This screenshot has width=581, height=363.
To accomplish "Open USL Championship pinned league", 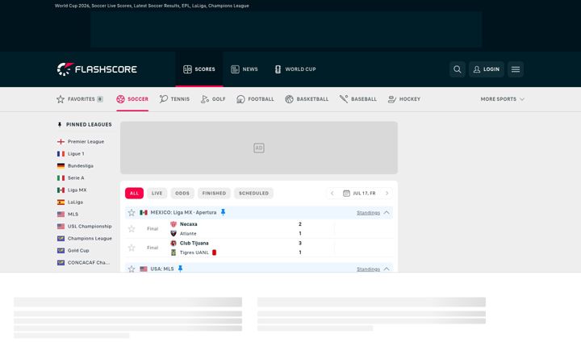I will pyautogui.click(x=85, y=227).
